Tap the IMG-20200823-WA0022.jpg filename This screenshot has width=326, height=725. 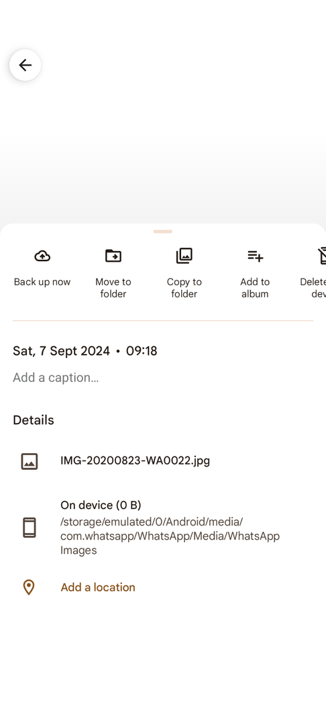tap(135, 461)
